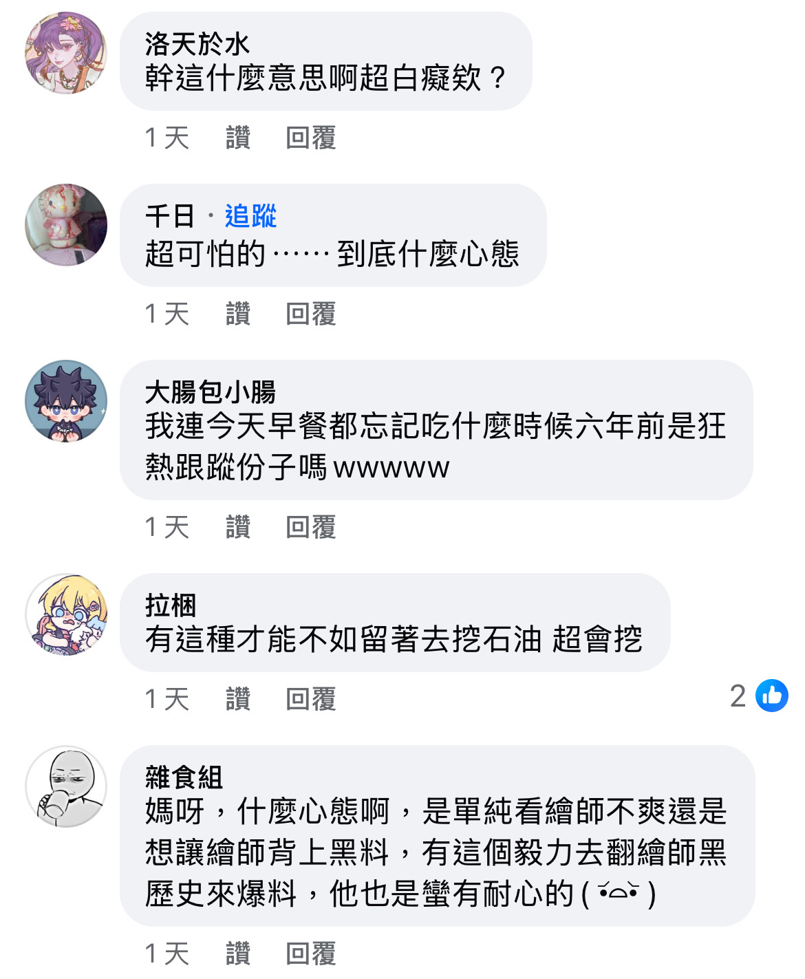The height and width of the screenshot is (979, 805).
Task: Open the commenter name 大腸包小腸
Action: [x=210, y=392]
